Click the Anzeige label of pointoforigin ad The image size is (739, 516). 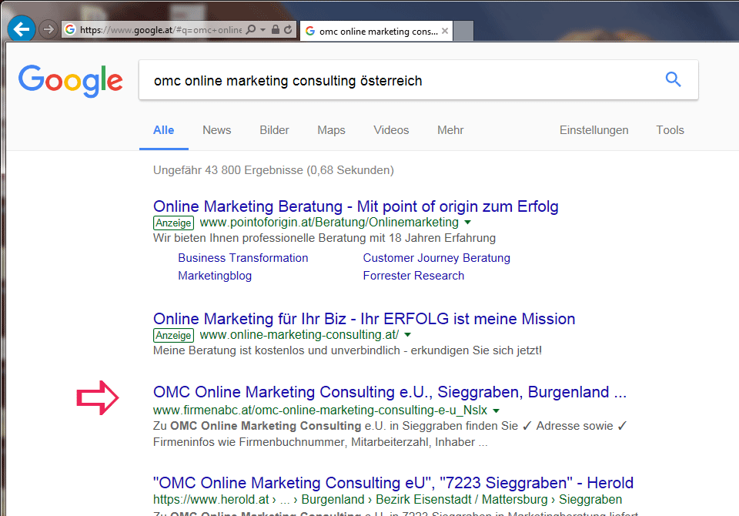coord(173,223)
